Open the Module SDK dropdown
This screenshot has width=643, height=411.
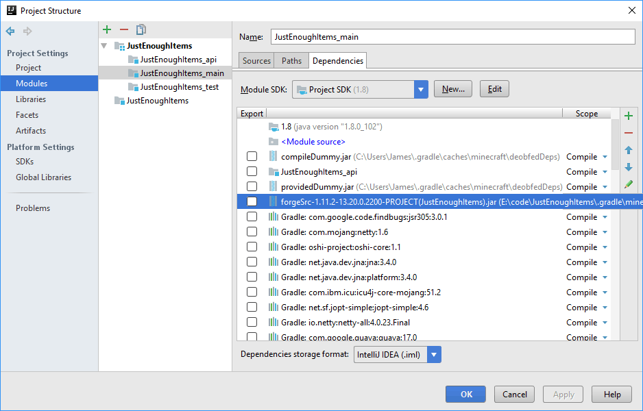(421, 89)
